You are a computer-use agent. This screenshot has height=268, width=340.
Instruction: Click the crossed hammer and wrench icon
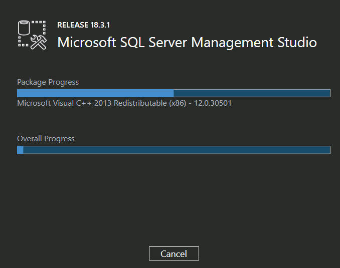click(39, 43)
